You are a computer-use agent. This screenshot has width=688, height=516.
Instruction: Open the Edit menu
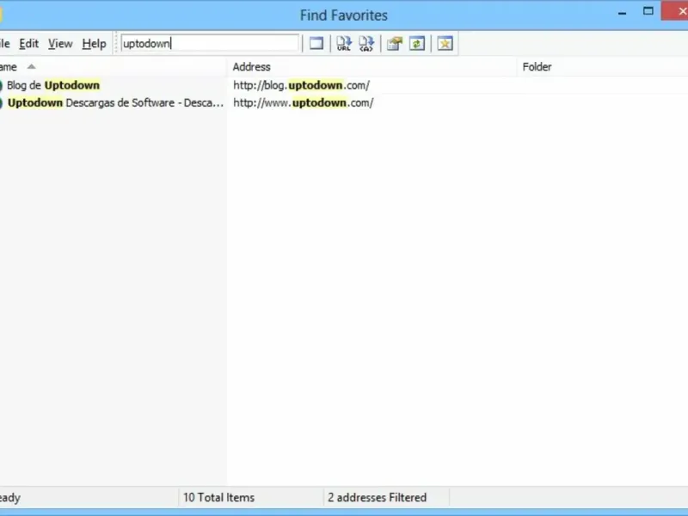coord(29,44)
